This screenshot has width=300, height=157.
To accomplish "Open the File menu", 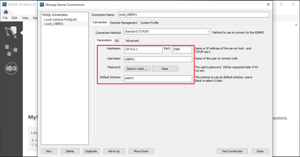I will (5, 18).
